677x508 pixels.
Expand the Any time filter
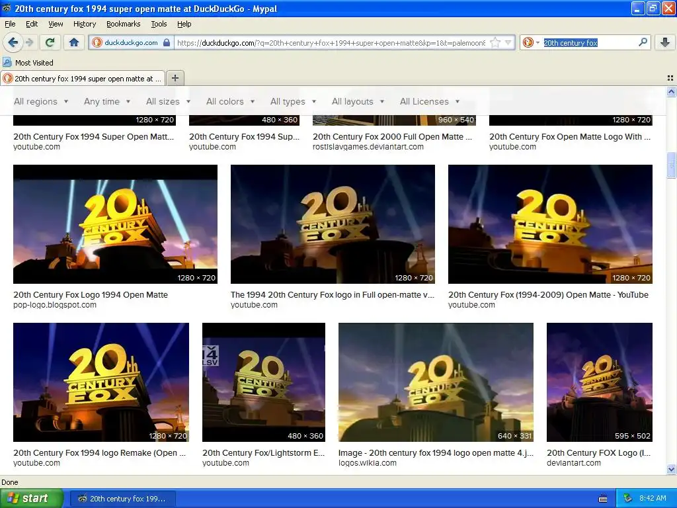[107, 101]
